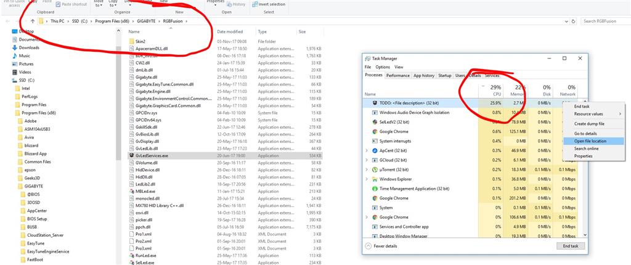The width and height of the screenshot is (631, 265).
Task: Click the SelLed.exe file icon
Action: coord(132,262)
